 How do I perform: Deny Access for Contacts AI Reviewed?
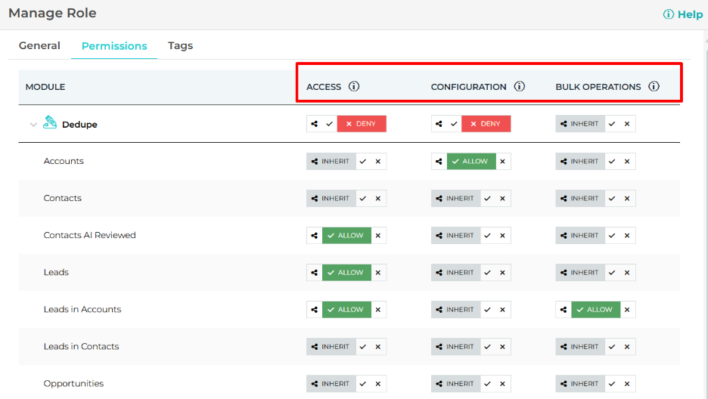click(378, 235)
